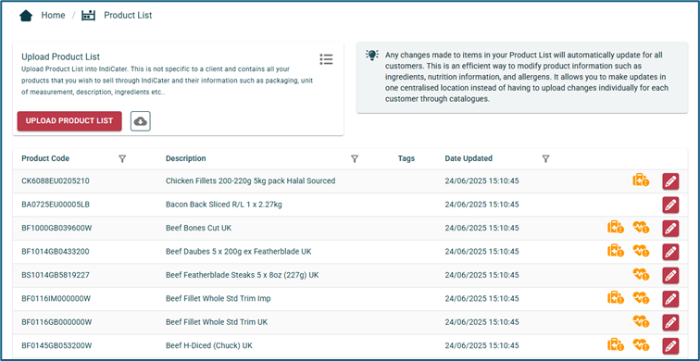The image size is (700, 361).
Task: Sort by Product Code column header
Action: pyautogui.click(x=45, y=158)
